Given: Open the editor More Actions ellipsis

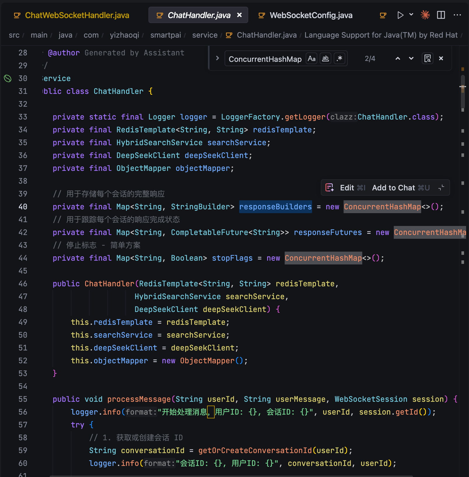Looking at the screenshot, I should click(457, 15).
